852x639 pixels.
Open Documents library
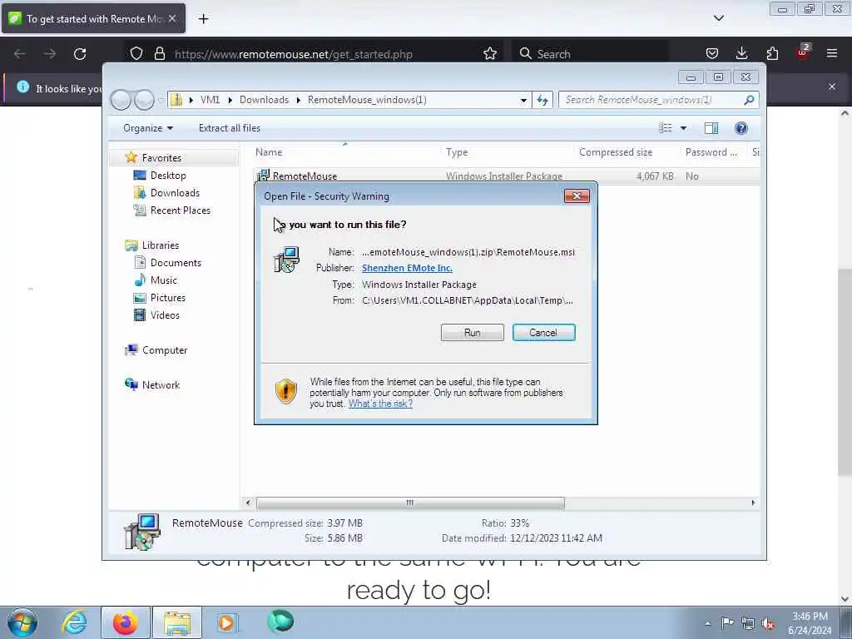(176, 262)
